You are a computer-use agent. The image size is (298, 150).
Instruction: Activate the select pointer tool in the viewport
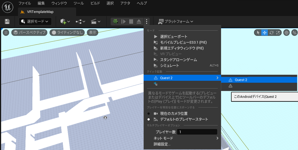click(258, 33)
